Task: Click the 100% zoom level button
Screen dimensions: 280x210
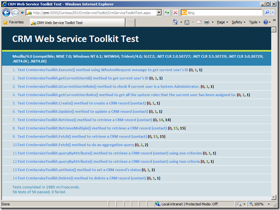Action: click(x=257, y=204)
